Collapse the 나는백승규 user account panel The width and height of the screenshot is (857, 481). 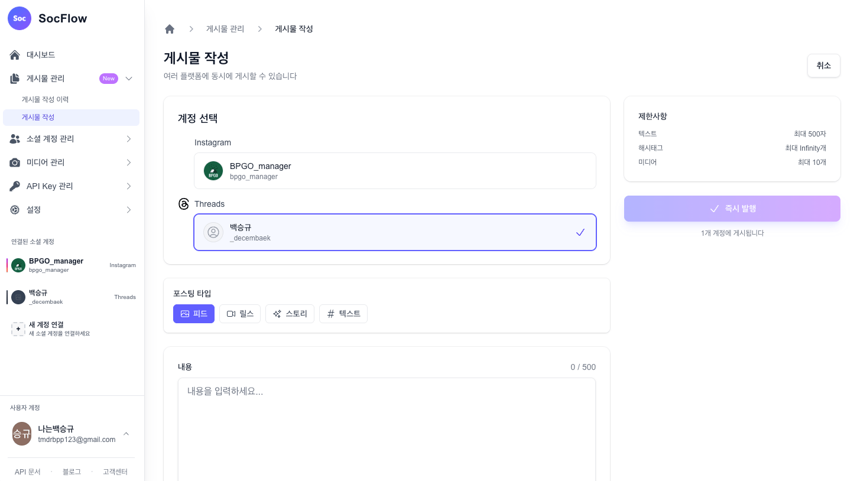pyautogui.click(x=126, y=434)
